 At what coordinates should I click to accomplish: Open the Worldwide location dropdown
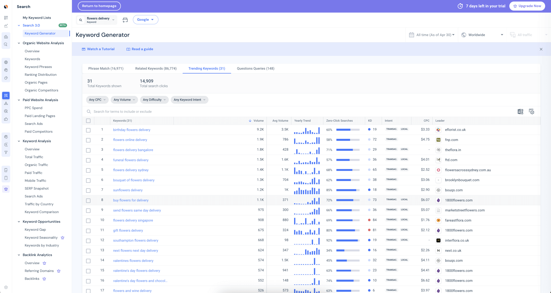pyautogui.click(x=482, y=35)
